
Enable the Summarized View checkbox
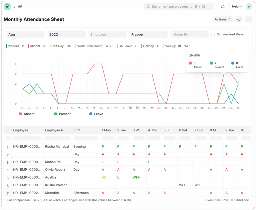pyautogui.click(x=213, y=34)
